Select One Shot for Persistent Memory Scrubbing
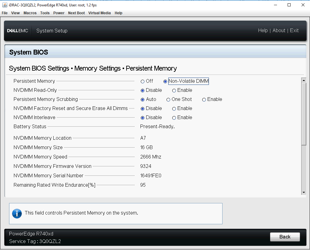 (168, 99)
